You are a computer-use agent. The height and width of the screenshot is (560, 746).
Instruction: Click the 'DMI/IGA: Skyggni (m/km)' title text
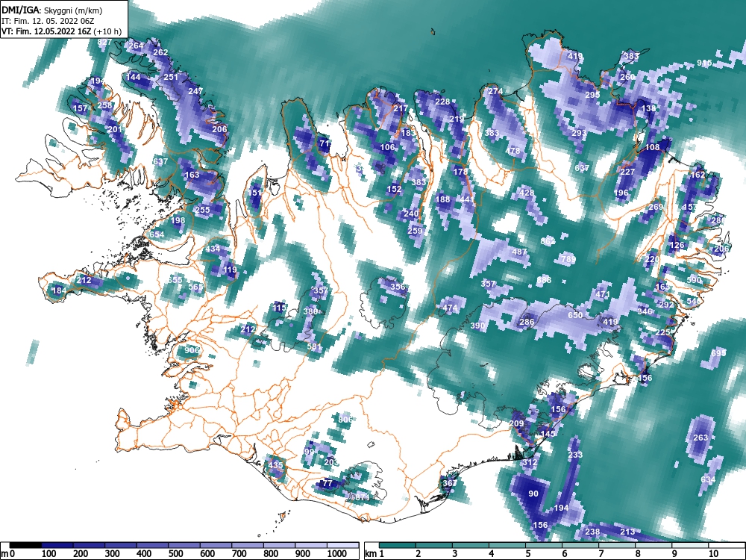click(x=52, y=10)
